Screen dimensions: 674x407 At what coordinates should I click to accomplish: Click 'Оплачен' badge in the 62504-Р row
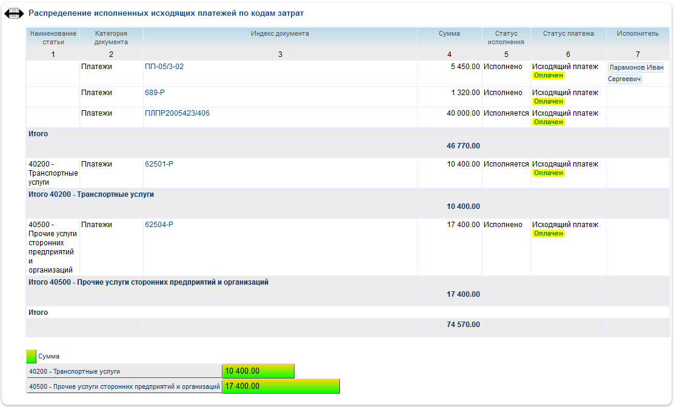tap(549, 234)
